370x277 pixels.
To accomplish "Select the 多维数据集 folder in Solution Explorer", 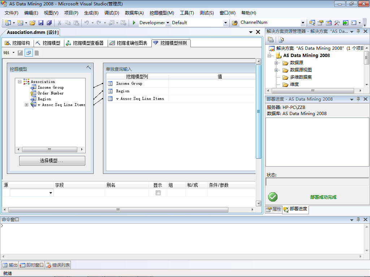I will pyautogui.click(x=301, y=77).
